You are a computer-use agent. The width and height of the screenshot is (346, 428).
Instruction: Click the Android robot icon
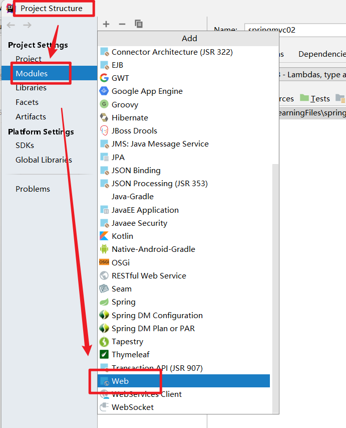[104, 249]
